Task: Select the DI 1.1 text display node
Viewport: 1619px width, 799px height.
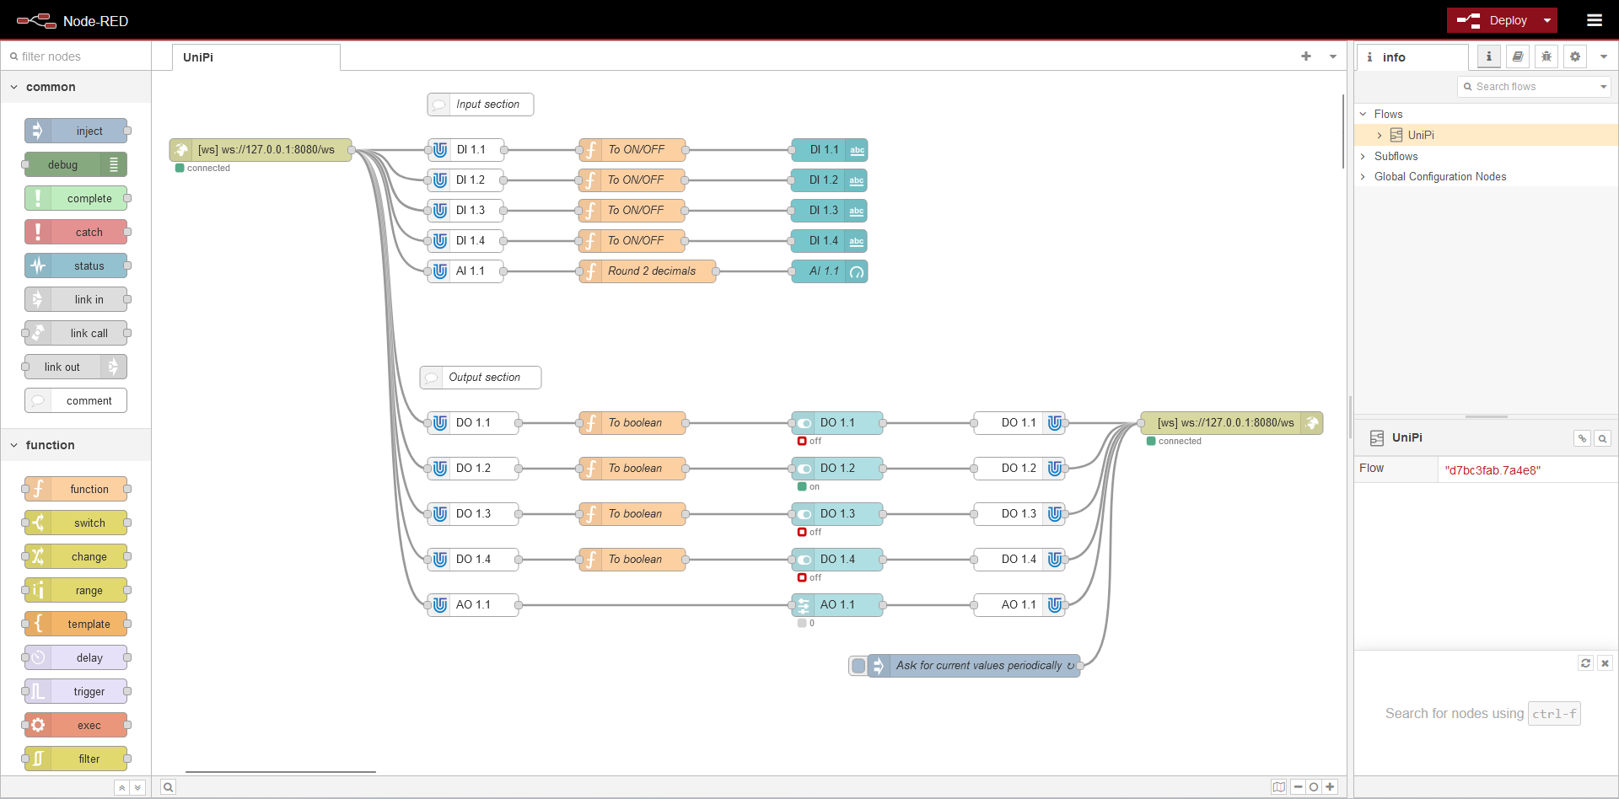Action: (x=830, y=150)
